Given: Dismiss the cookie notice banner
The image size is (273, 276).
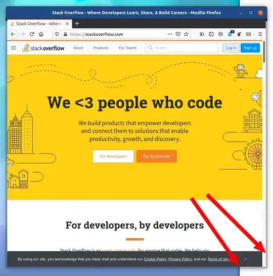Looking at the screenshot, I should 246,259.
